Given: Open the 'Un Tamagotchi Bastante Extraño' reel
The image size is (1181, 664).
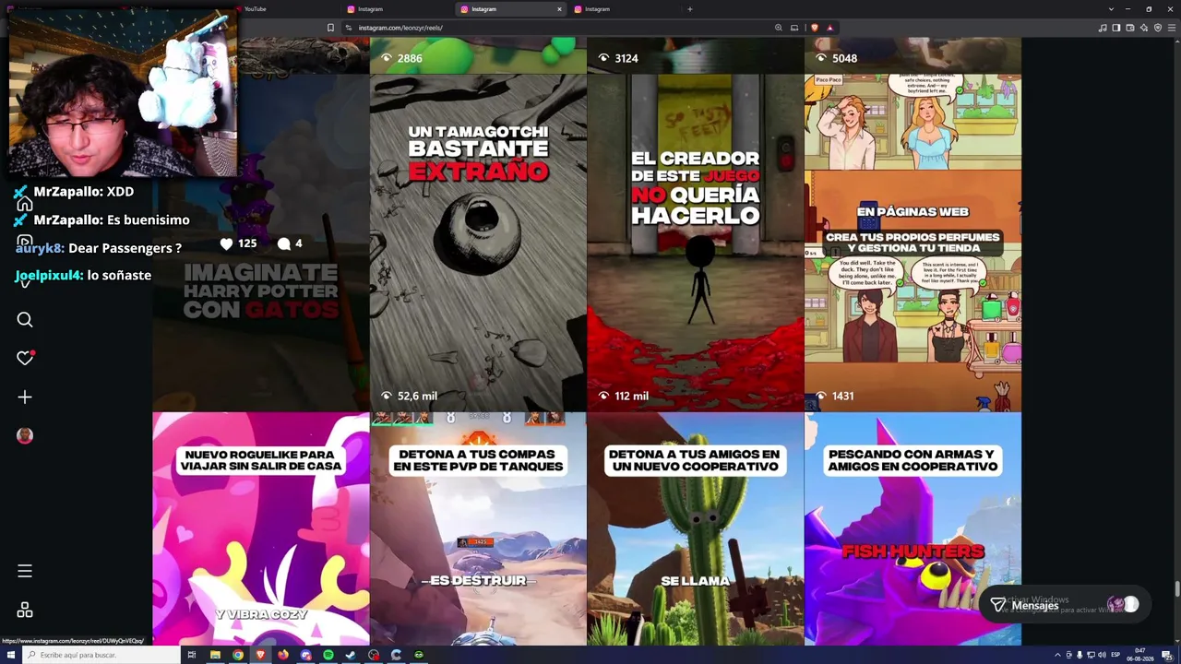Looking at the screenshot, I should pyautogui.click(x=478, y=243).
